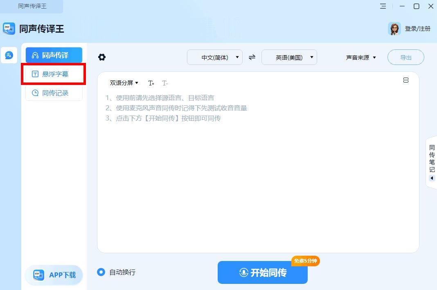Click the app logo beside 同声传译王 title
The width and height of the screenshot is (437, 290).
(8, 29)
